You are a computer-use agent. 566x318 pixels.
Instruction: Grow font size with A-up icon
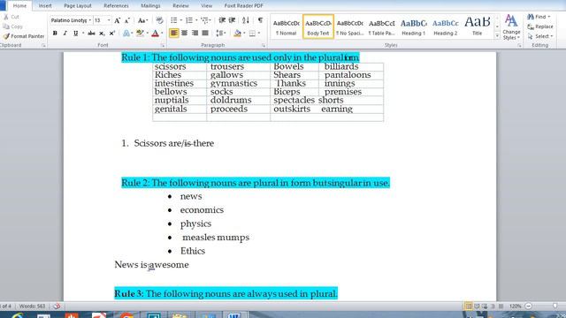(x=118, y=20)
